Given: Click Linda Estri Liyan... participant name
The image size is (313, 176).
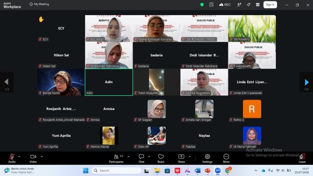Looking at the screenshot, I should (x=252, y=82).
